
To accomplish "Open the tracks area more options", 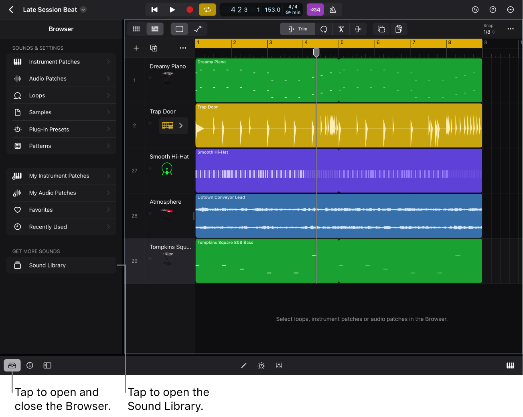I will point(511,29).
